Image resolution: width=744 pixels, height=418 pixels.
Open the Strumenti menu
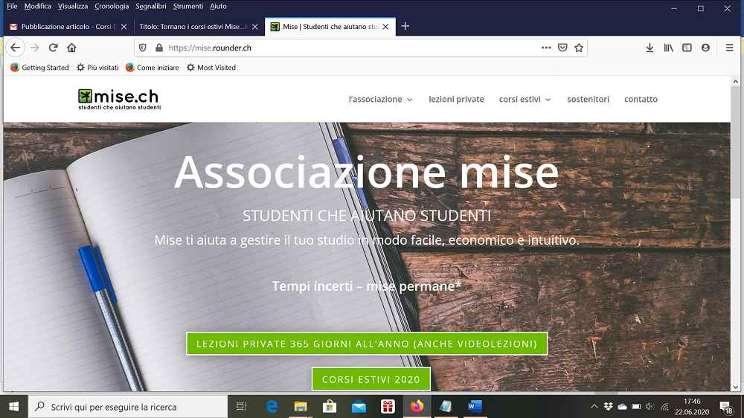(x=188, y=6)
